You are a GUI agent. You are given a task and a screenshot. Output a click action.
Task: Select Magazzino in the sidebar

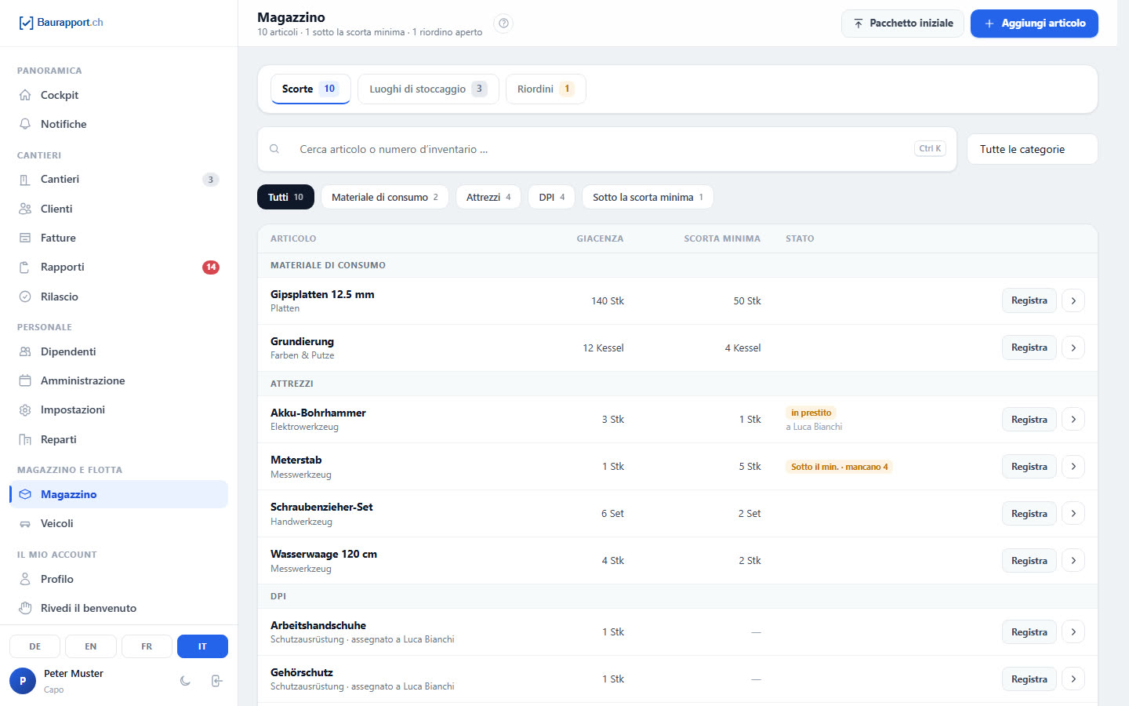pos(118,494)
